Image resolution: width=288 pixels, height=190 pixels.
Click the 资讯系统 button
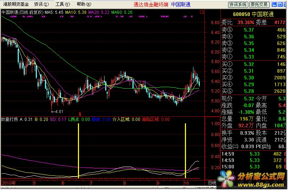(238, 5)
